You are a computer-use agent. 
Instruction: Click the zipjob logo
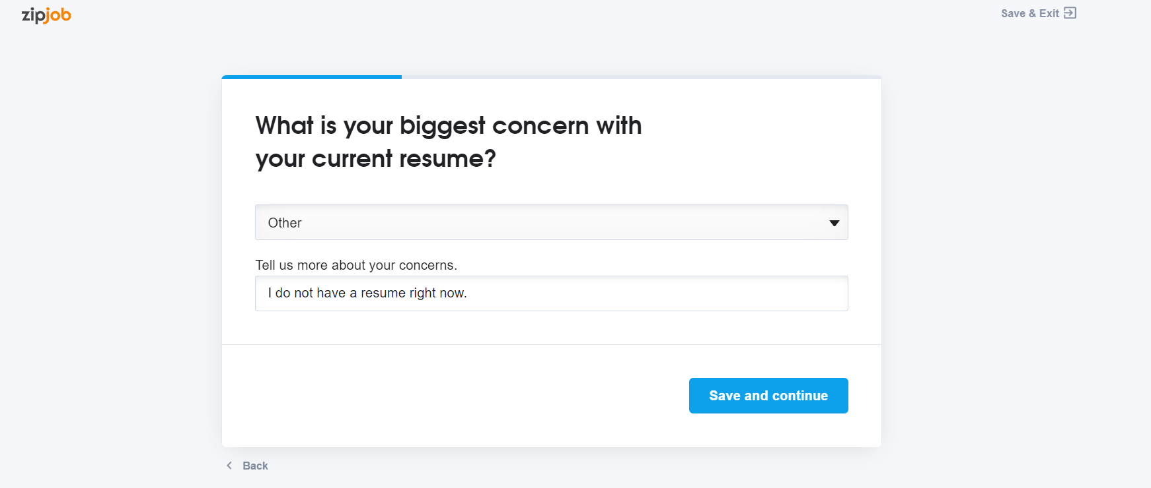point(46,15)
